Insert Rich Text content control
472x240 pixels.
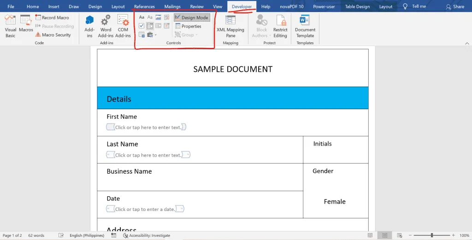tap(142, 18)
